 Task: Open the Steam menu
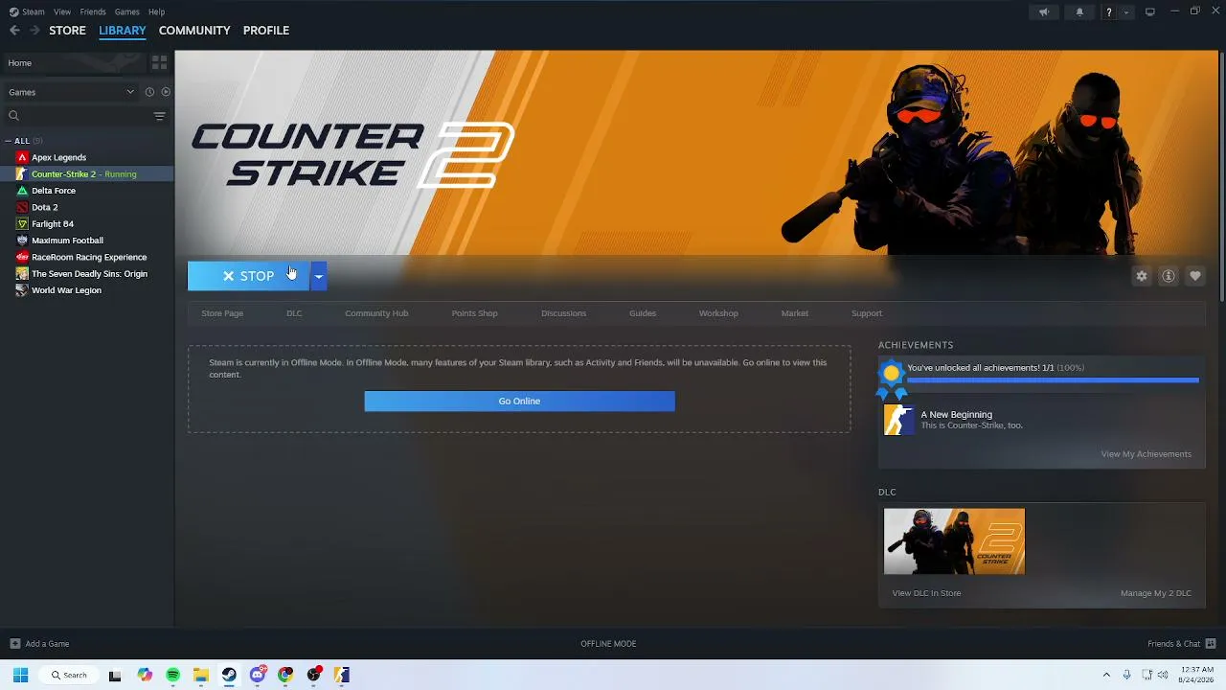click(28, 11)
